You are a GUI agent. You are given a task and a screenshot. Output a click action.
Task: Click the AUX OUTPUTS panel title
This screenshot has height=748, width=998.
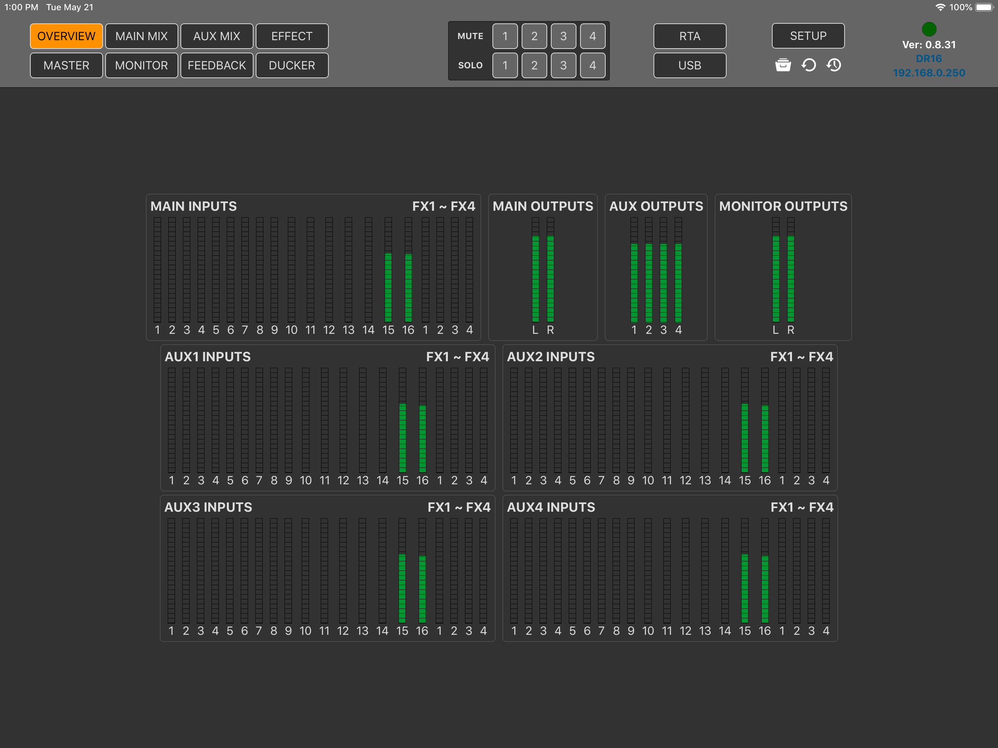(656, 206)
